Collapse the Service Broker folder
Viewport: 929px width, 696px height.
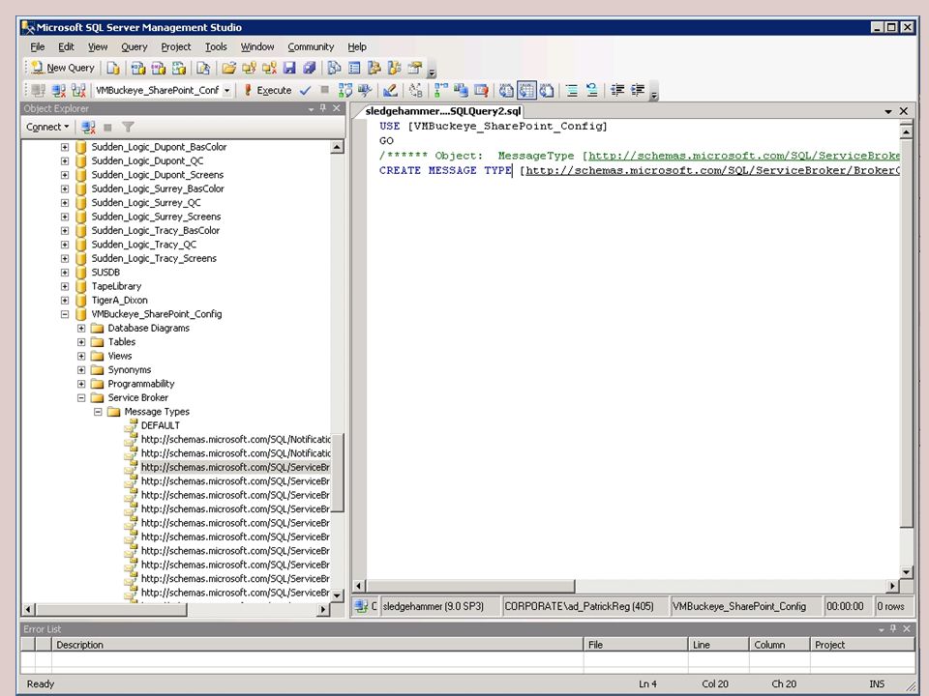tap(81, 397)
